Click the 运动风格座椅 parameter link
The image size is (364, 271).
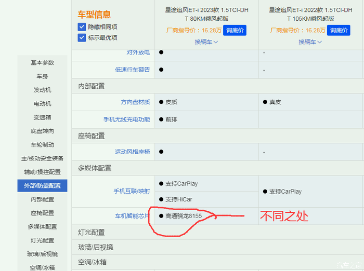coord(132,152)
